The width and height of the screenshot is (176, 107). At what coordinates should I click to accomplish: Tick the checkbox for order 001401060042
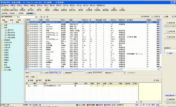26,22
